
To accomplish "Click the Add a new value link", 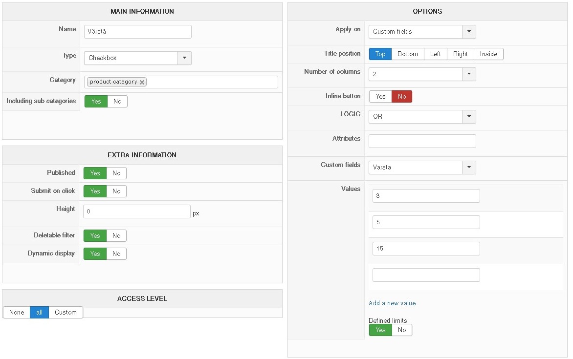I will 392,303.
